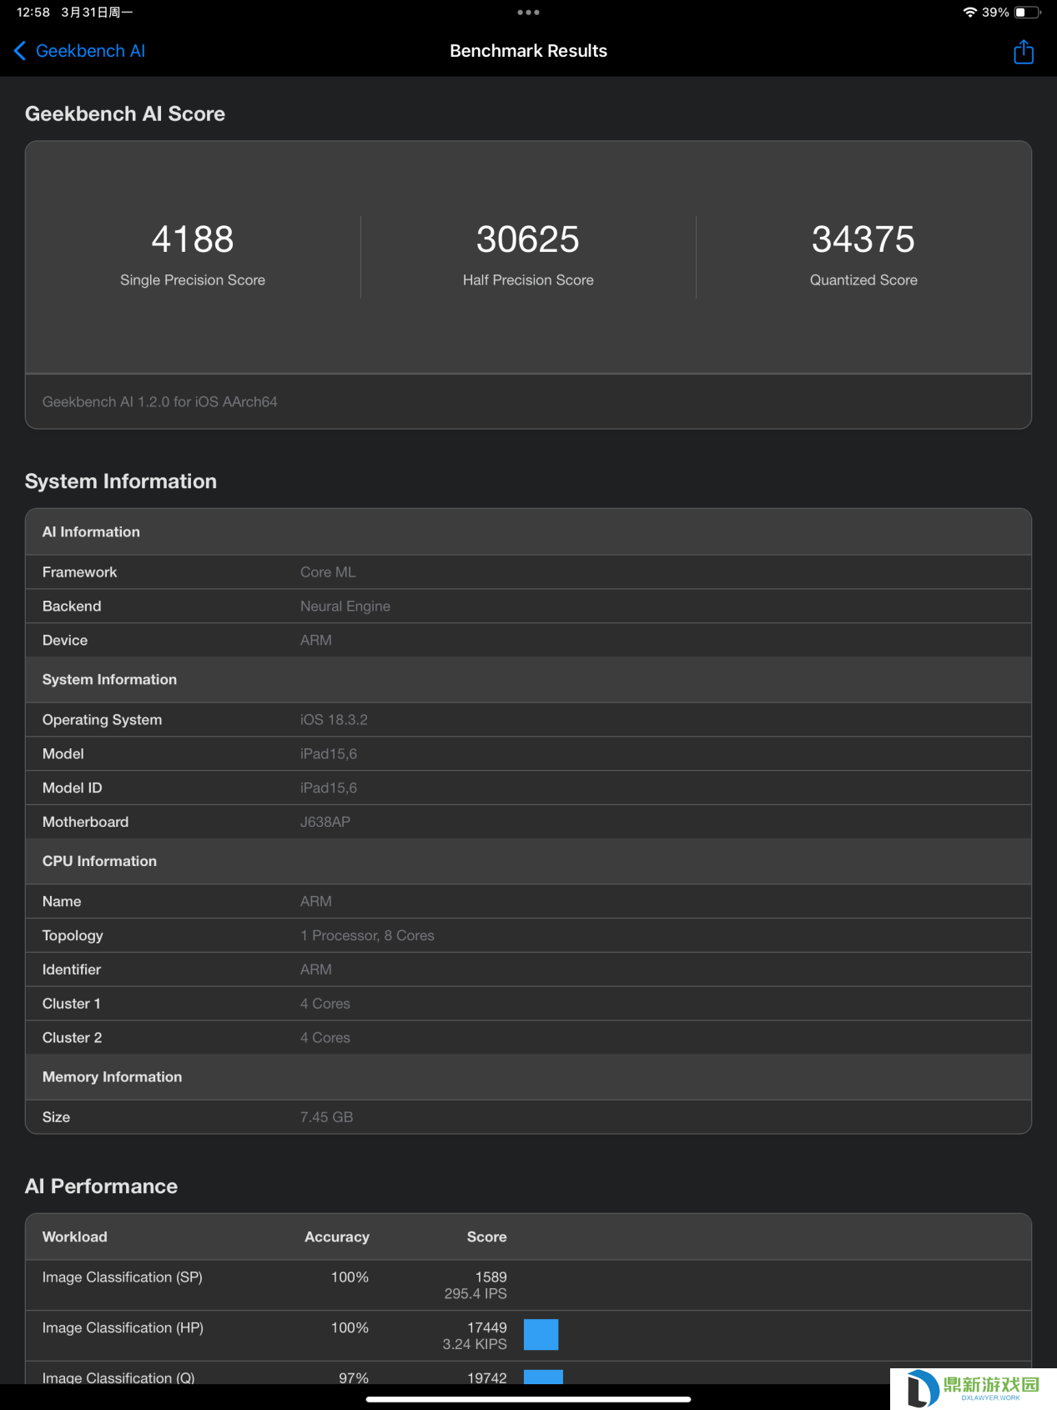The image size is (1057, 1410).
Task: Tap the Geekbench AI Score heading
Action: click(125, 113)
